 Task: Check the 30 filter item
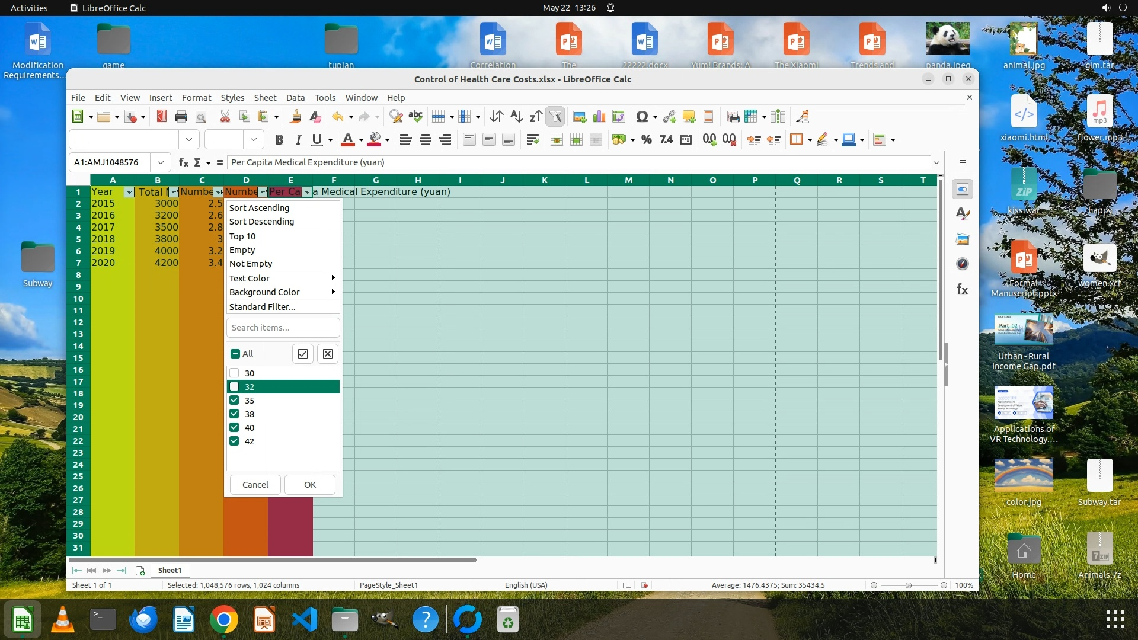point(234,373)
